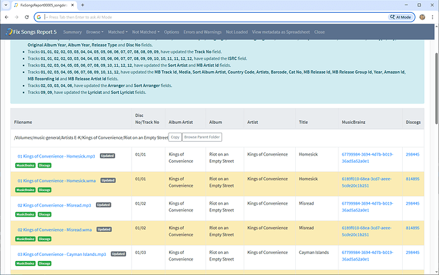
Task: Click the browser back arrow
Action: point(6,17)
